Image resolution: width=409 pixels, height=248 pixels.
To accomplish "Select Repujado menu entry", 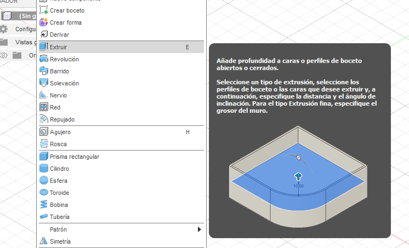I will (x=121, y=119).
